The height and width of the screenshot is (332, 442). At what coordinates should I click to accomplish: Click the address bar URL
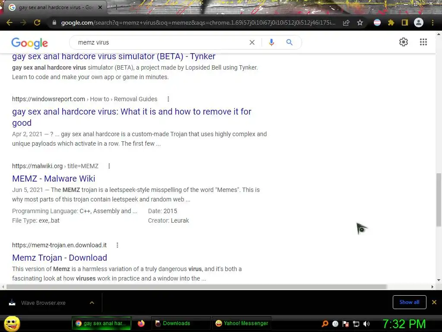198,22
